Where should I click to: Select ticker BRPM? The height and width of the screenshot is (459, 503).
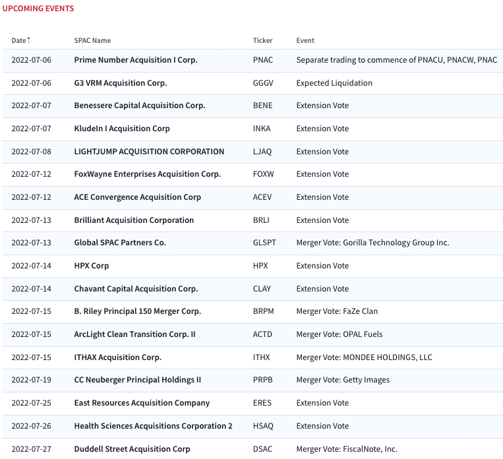coord(264,311)
